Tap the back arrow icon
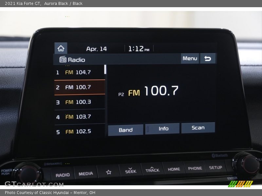Screen dimensions: 262x196 tap(208, 58)
